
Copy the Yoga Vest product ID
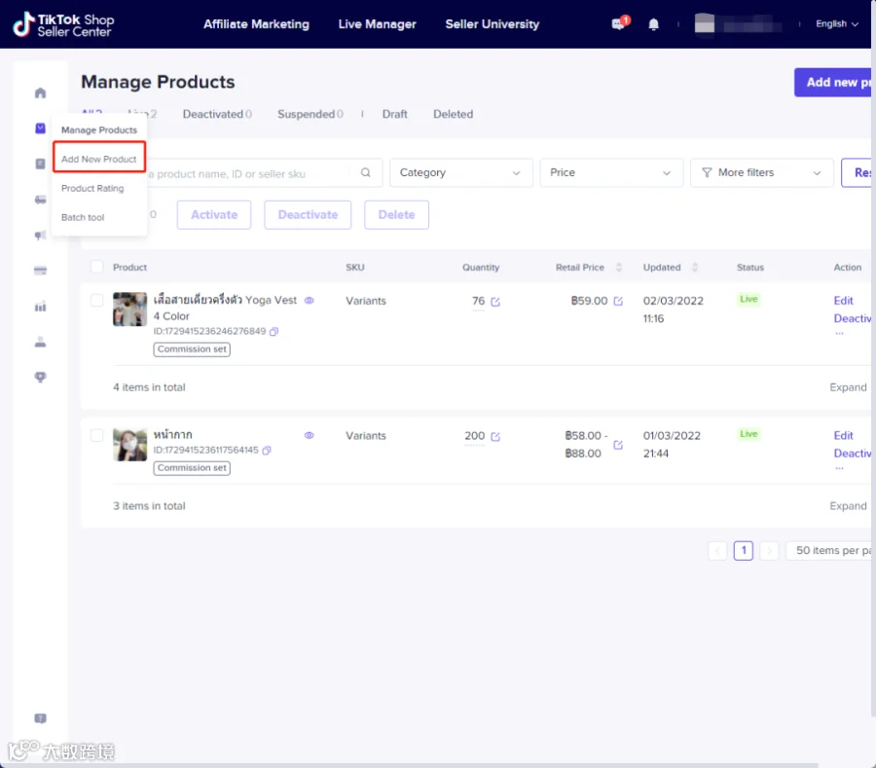274,331
